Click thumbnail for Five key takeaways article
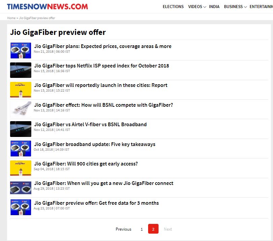This screenshot has width=273, height=241. point(21,148)
